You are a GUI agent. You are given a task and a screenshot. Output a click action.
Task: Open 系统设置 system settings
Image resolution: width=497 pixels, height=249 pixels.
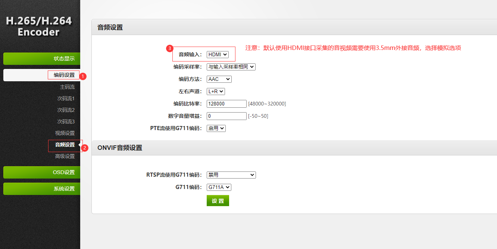[x=41, y=189]
